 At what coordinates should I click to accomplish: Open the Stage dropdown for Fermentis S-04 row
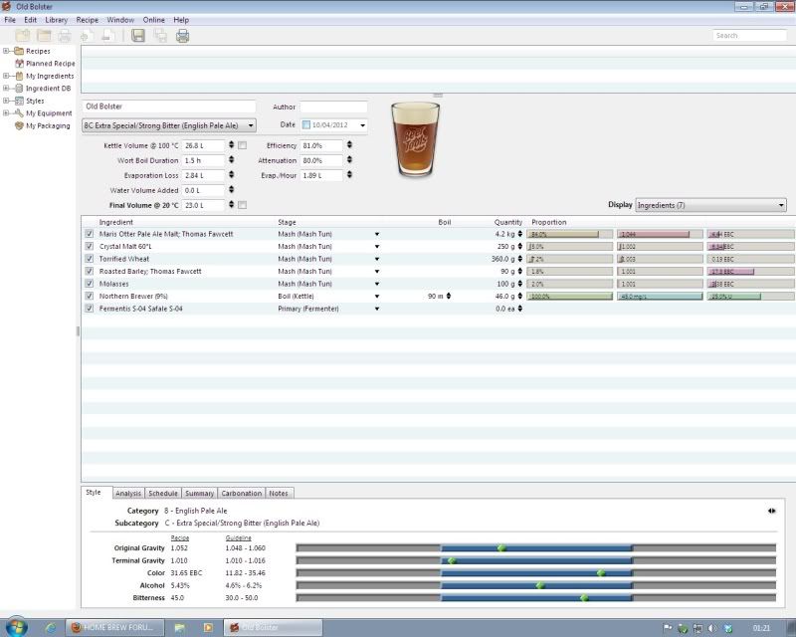377,309
